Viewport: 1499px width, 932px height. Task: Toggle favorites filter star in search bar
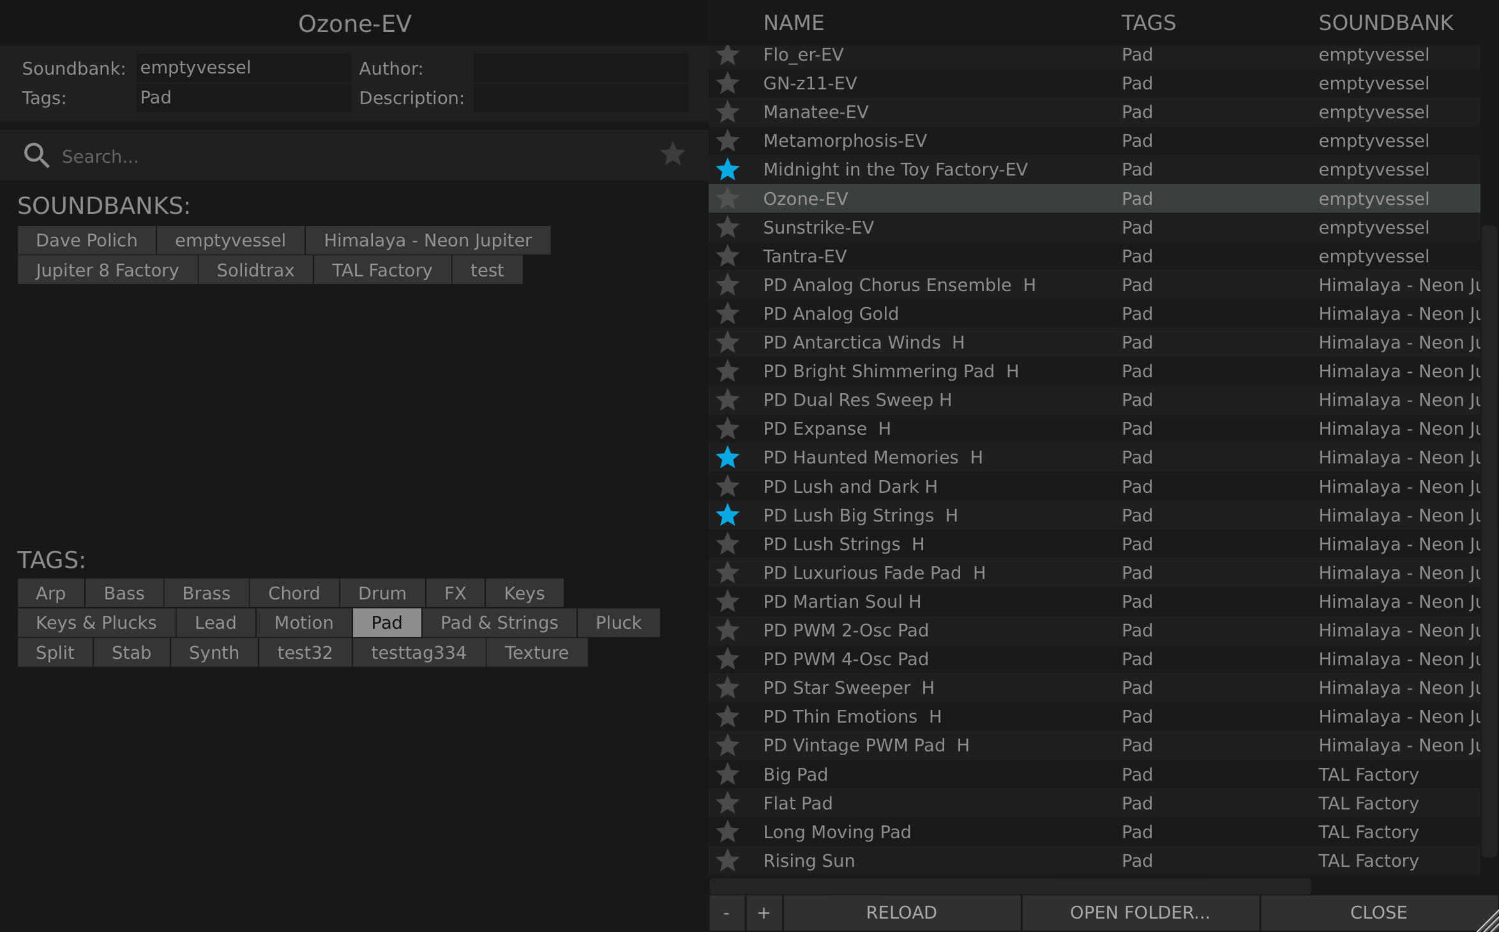point(672,154)
